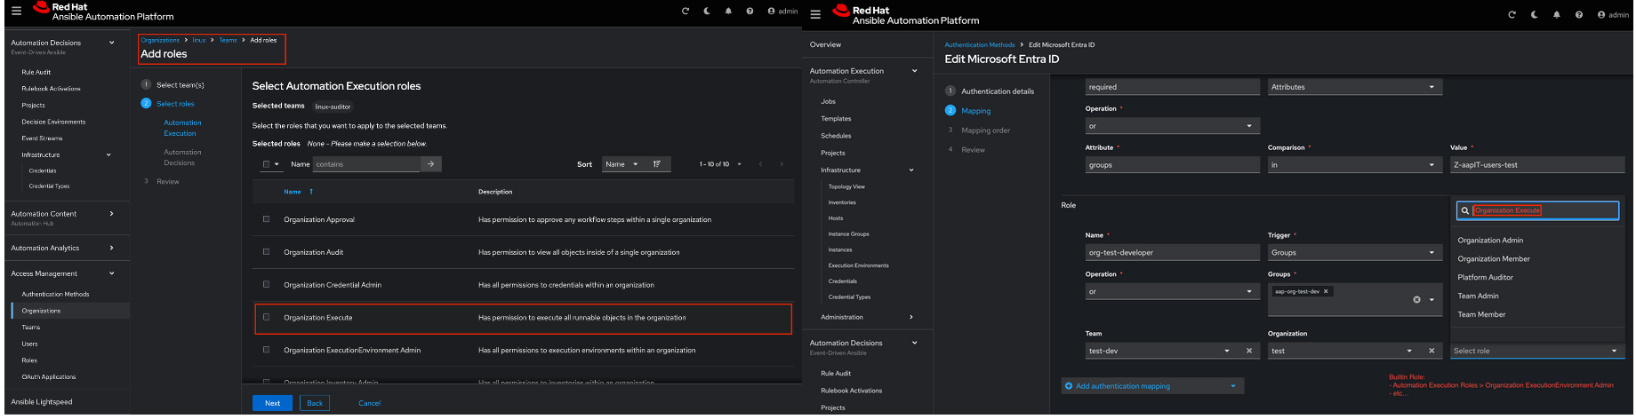
Task: Open the Select role dropdown
Action: point(1536,351)
